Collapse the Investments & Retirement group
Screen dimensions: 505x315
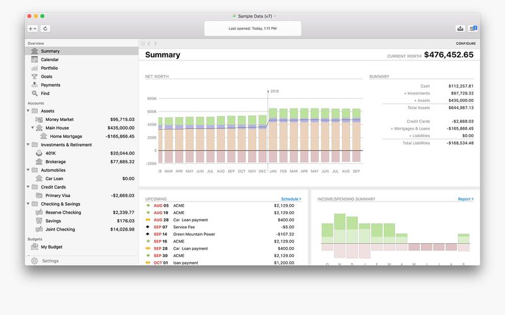click(28, 145)
